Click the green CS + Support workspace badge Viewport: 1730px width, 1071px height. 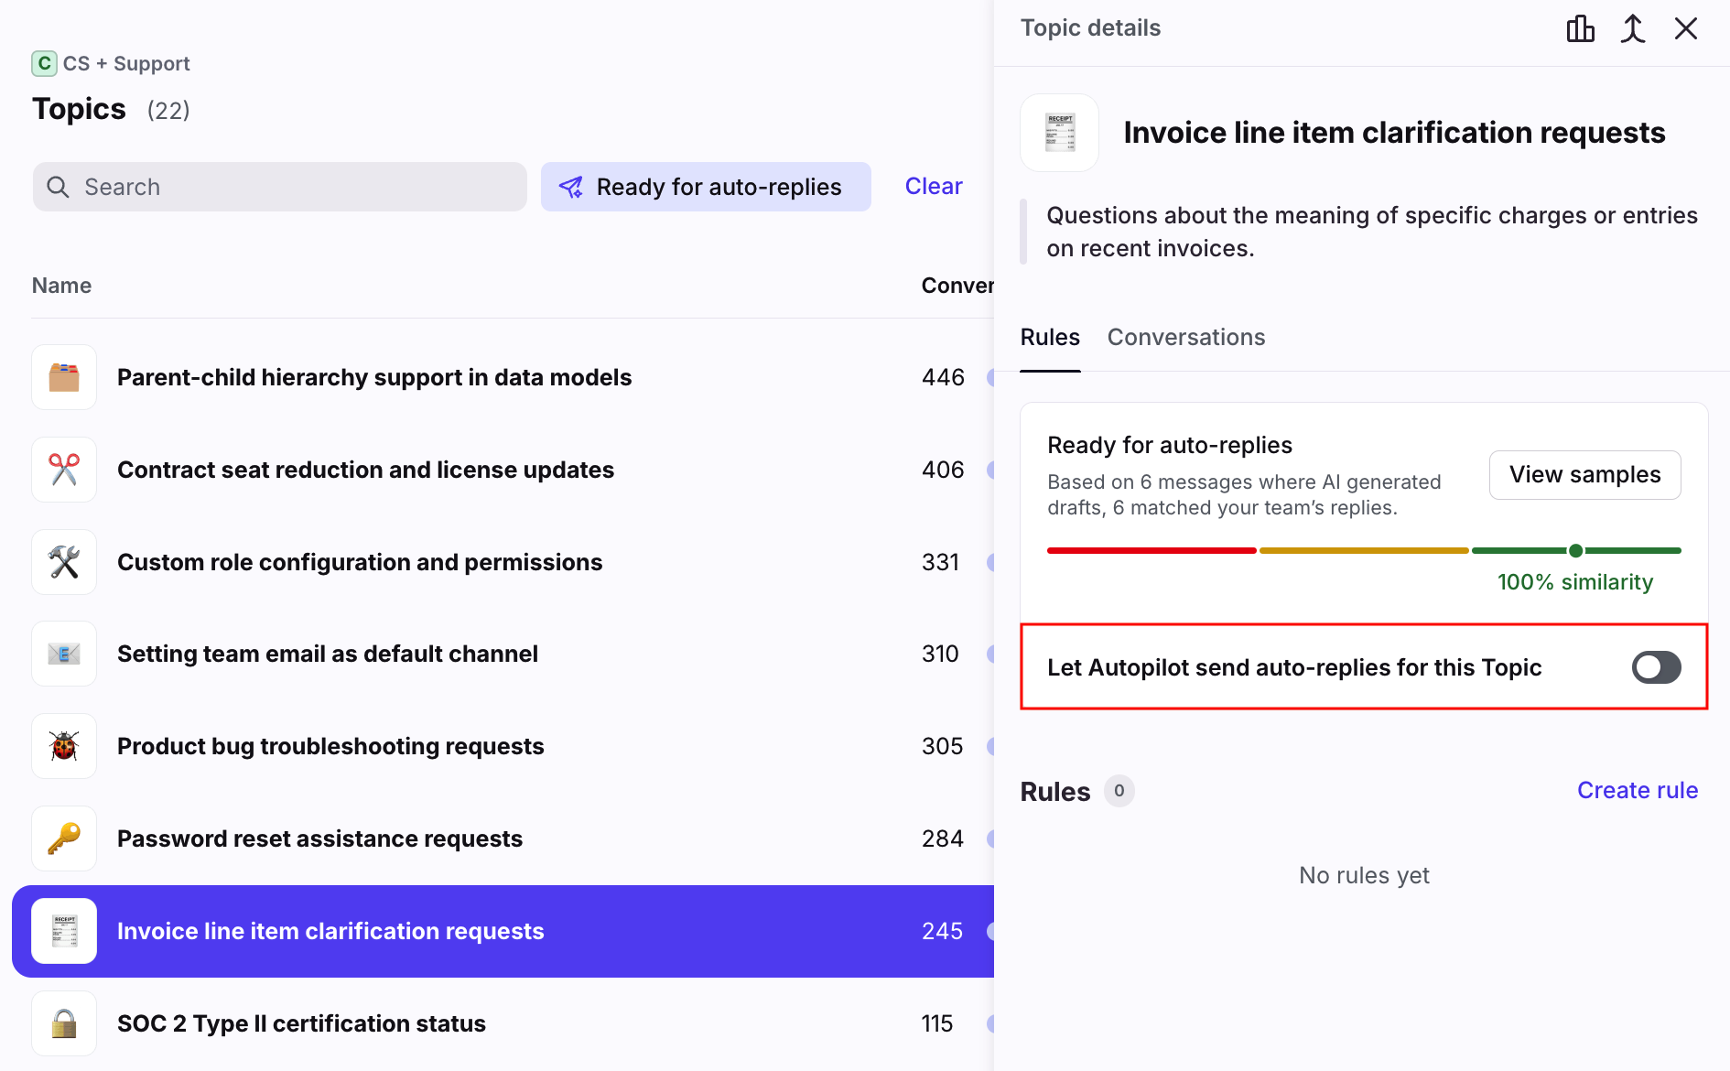pos(44,63)
